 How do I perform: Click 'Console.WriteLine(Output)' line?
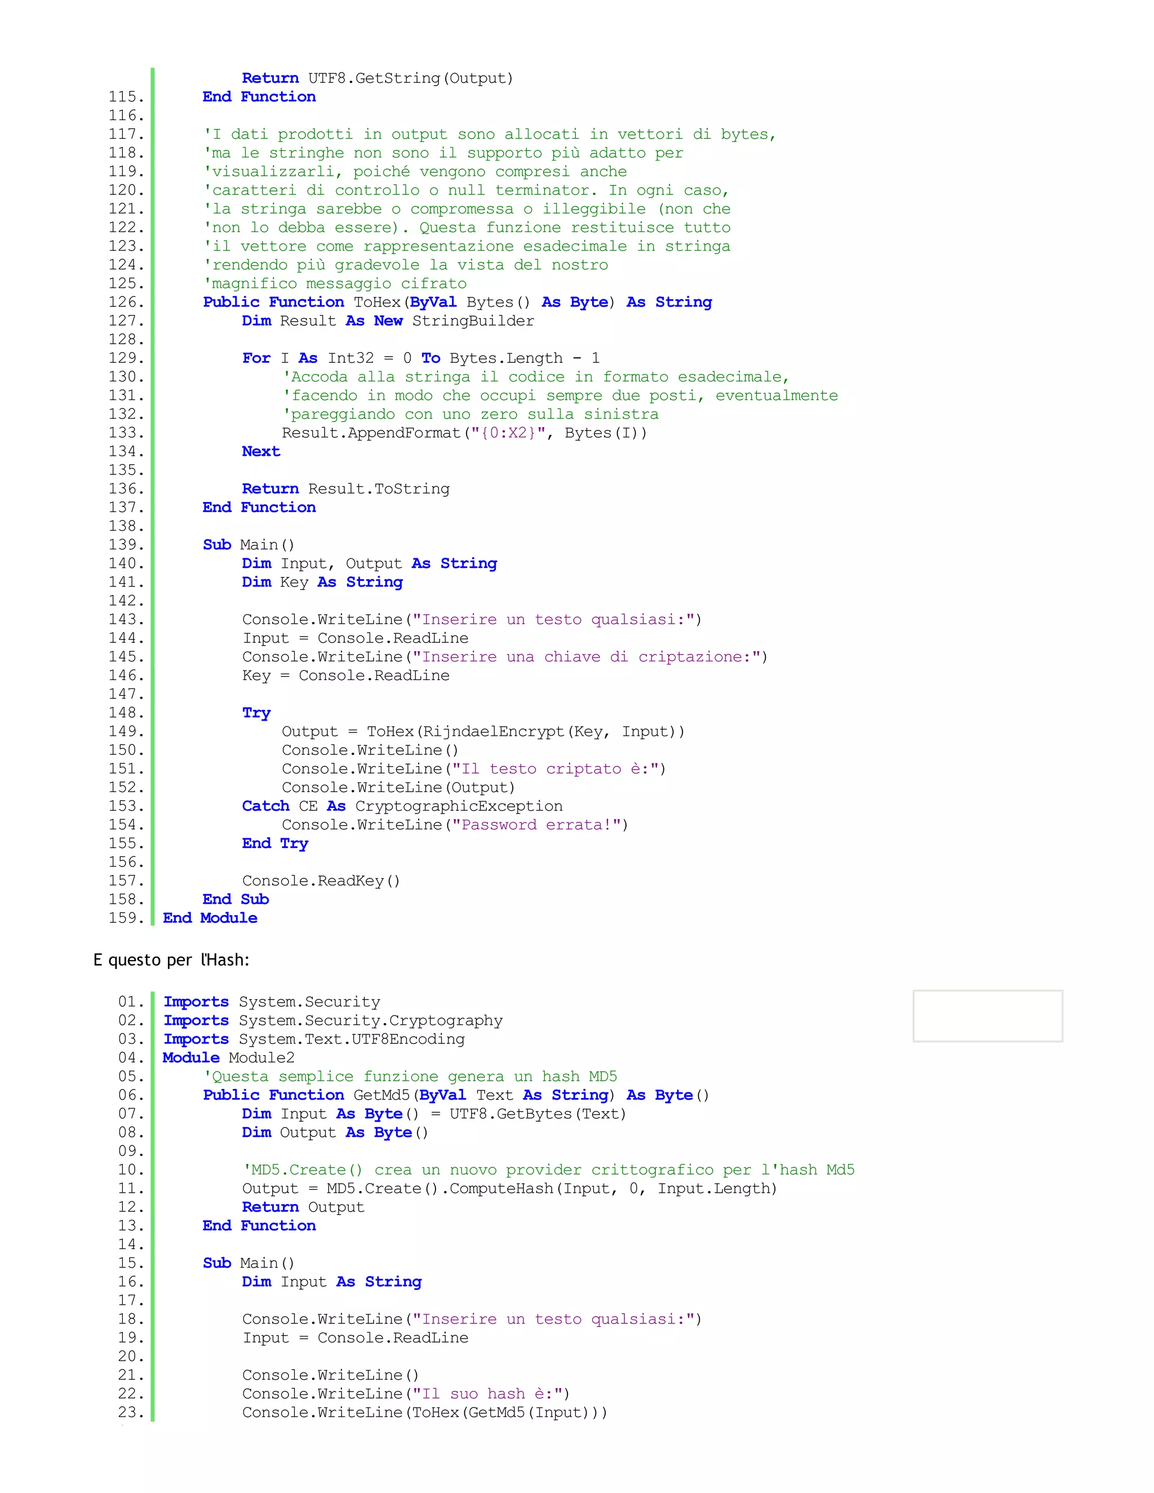pyautogui.click(x=398, y=787)
